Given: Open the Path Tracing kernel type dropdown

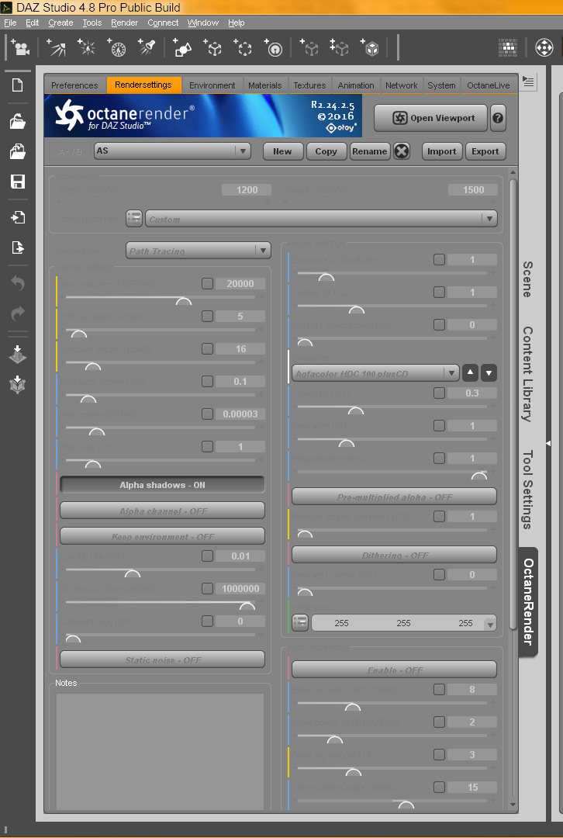Looking at the screenshot, I should coord(199,251).
